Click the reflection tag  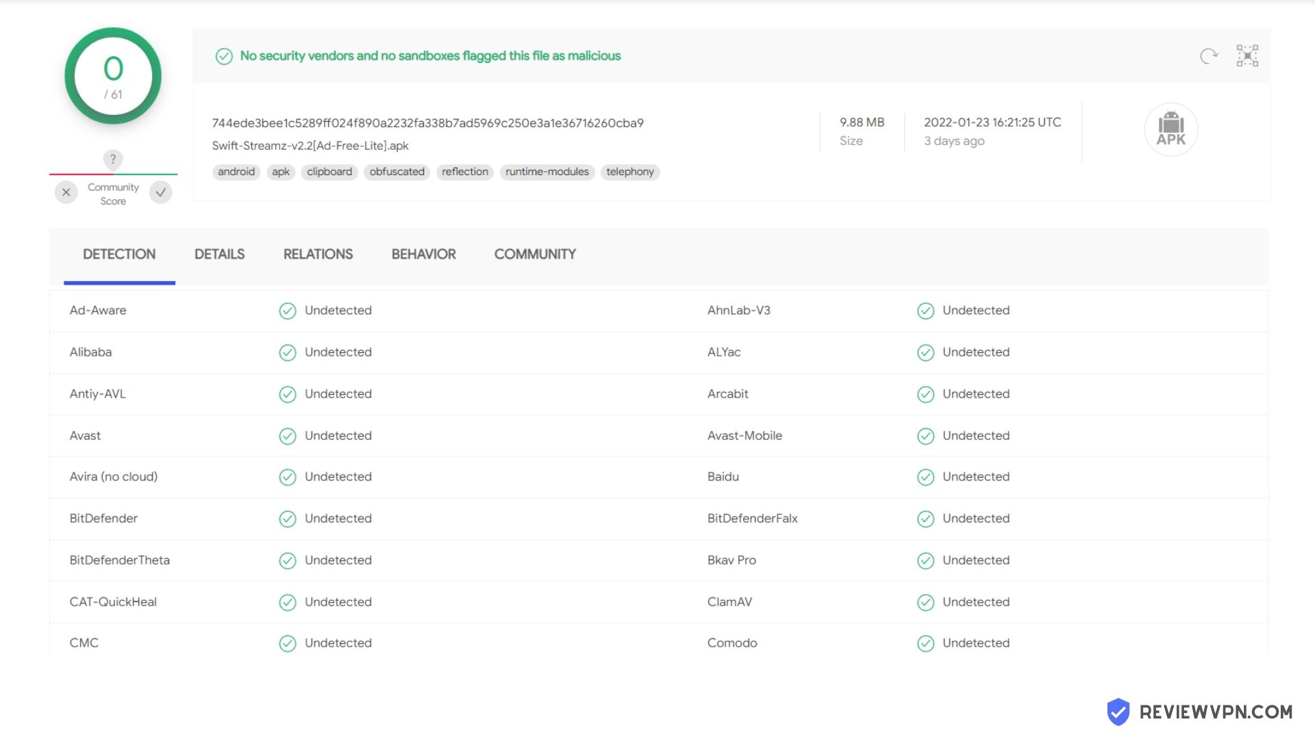click(x=465, y=172)
